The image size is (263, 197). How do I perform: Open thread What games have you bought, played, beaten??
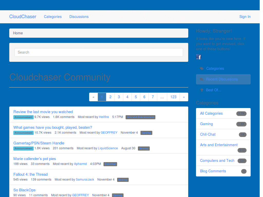pos(53,127)
